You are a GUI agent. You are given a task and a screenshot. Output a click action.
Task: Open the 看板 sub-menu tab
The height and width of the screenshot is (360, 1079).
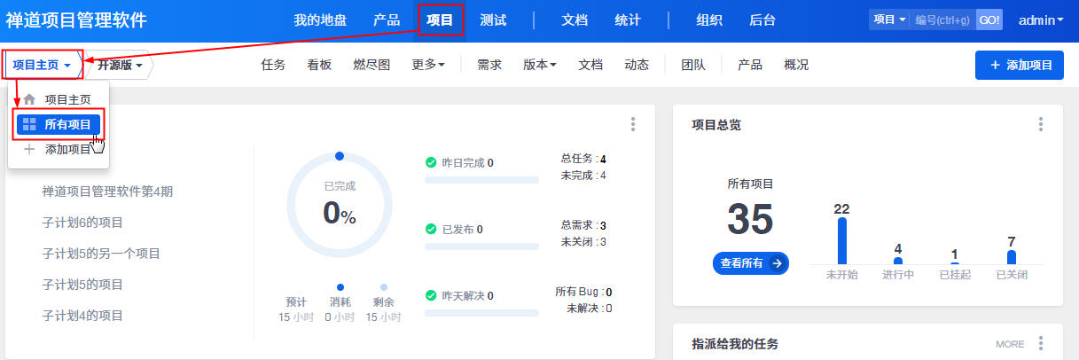(x=319, y=65)
